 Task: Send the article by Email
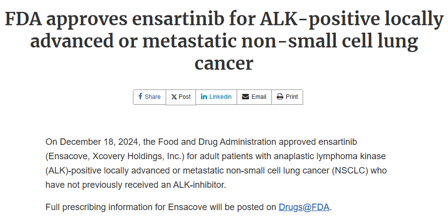click(x=254, y=97)
